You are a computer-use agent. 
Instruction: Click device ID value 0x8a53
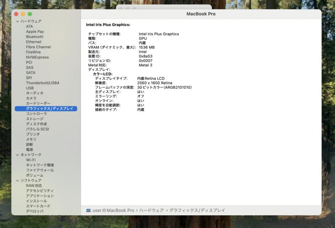pos(146,56)
